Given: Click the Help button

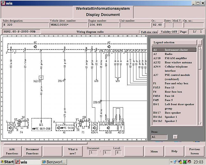Looking at the screenshot, I should (174, 151).
